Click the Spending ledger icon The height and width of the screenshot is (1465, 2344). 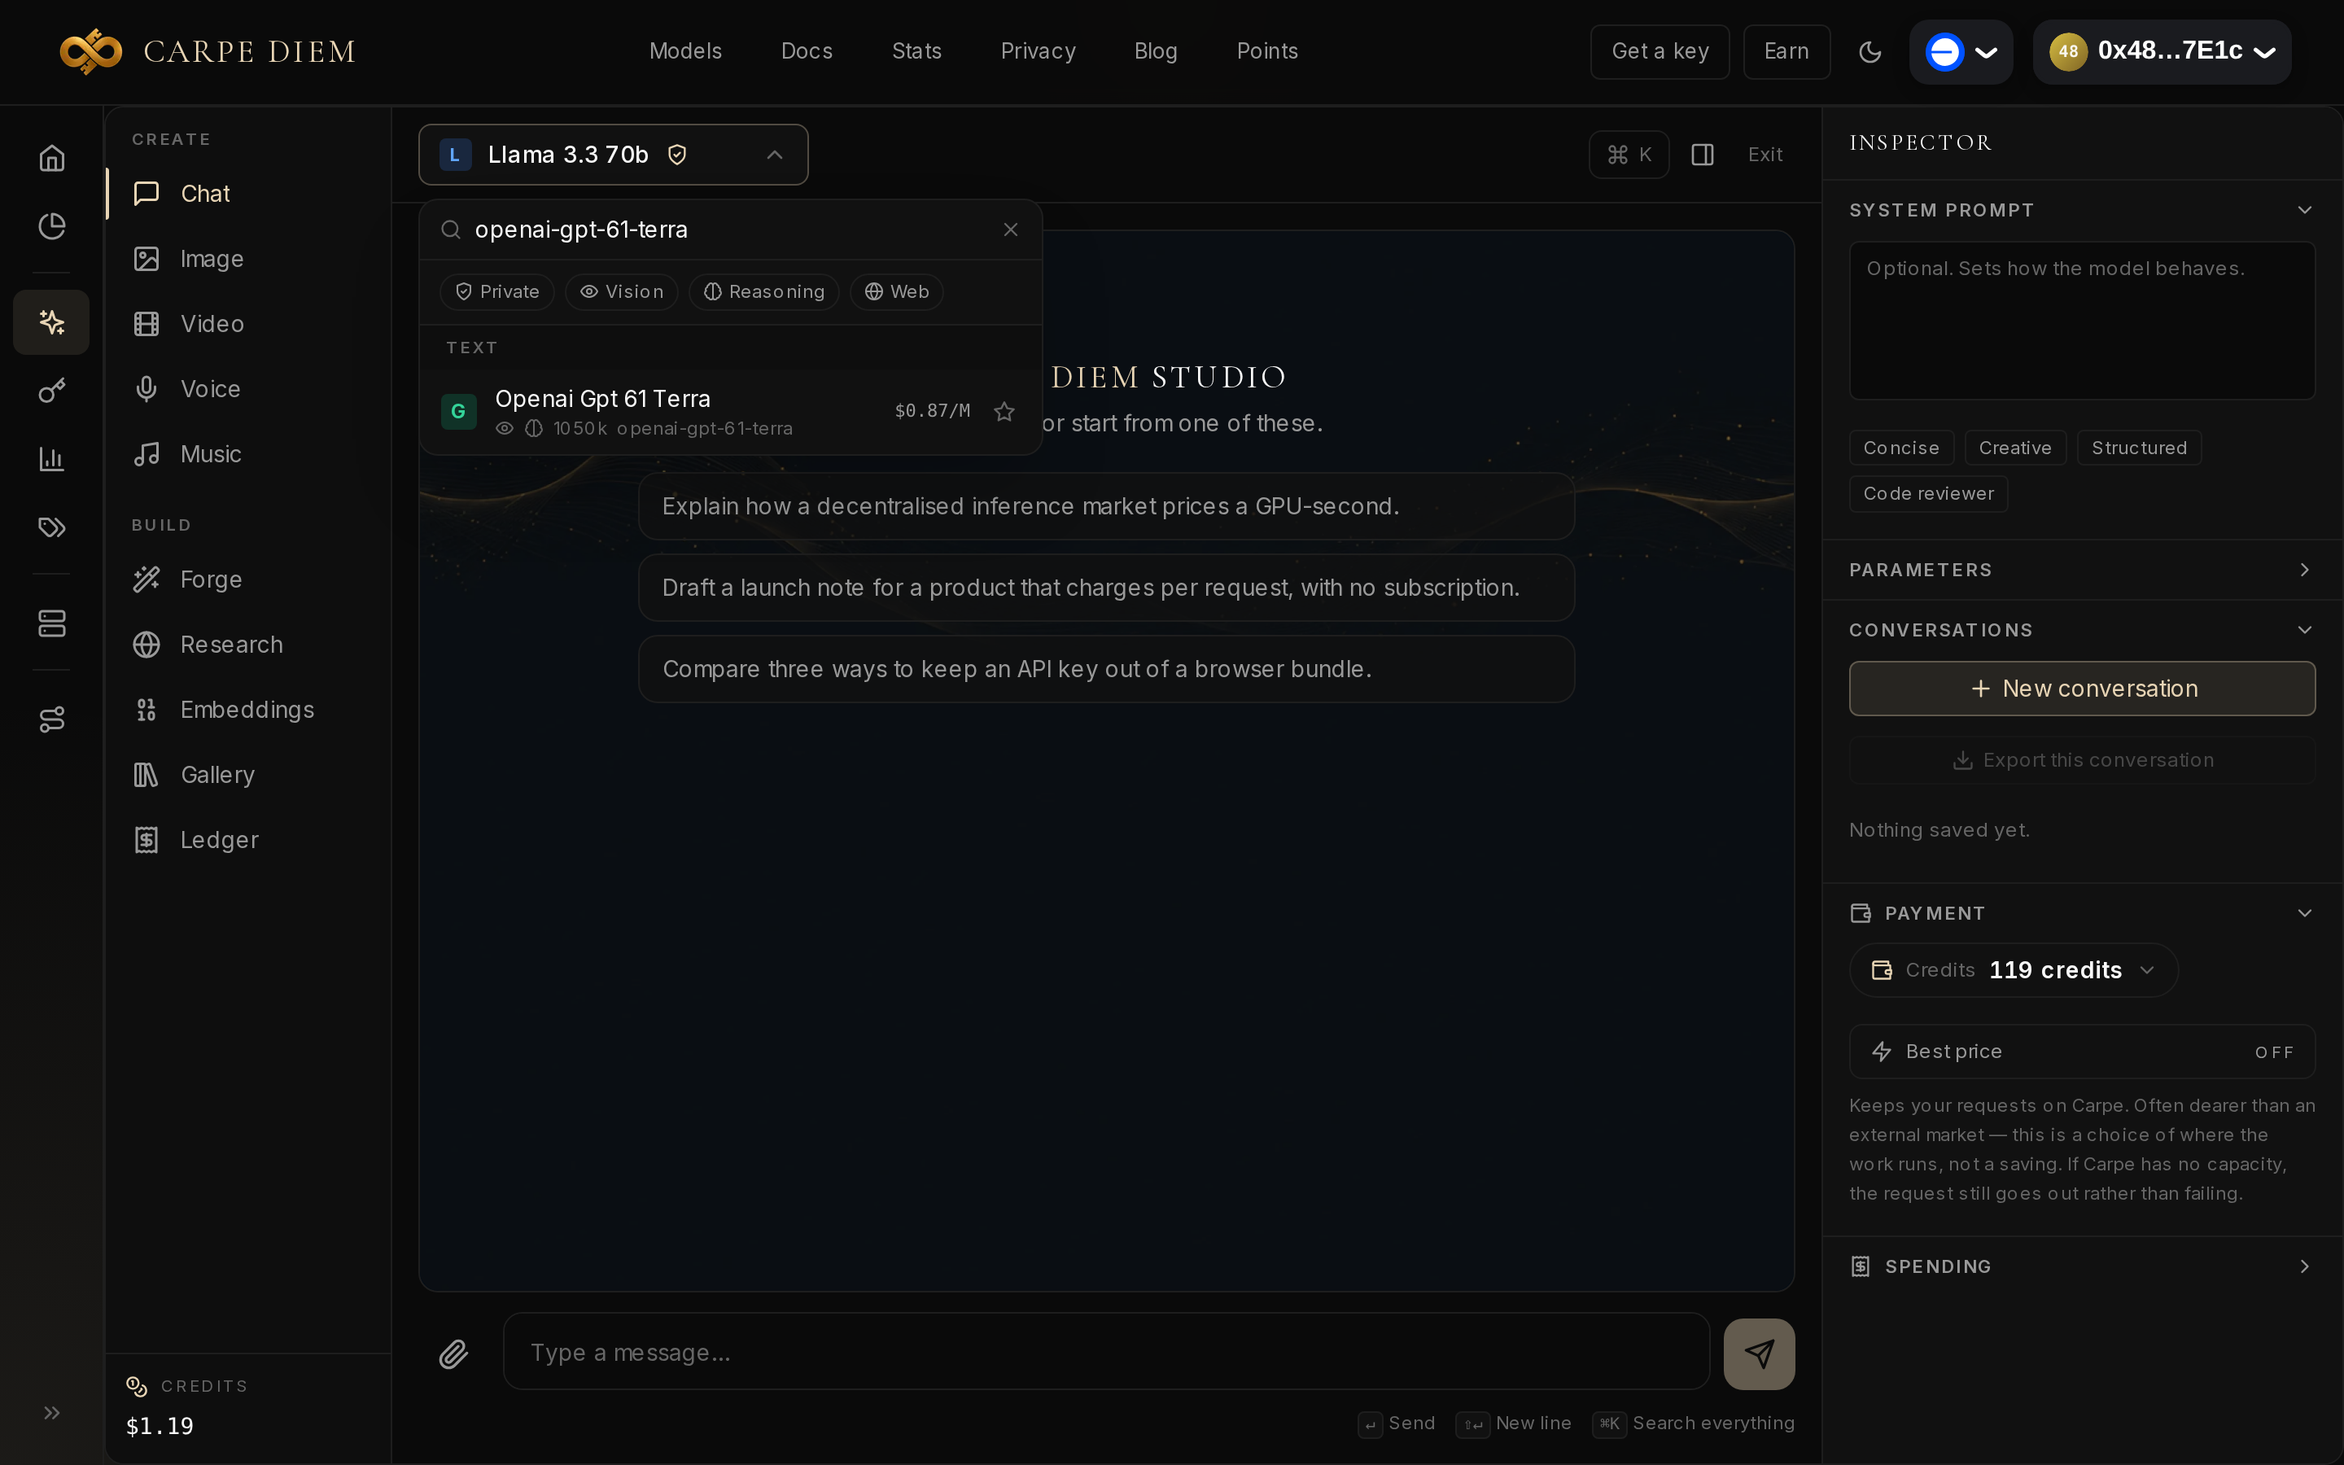1860,1266
